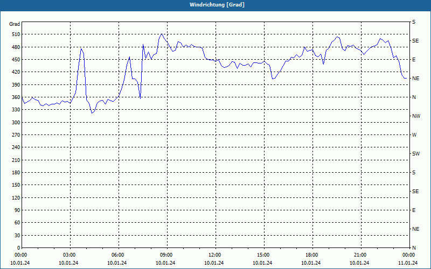
Task: Click the 09:00 time axis label
Action: click(166, 255)
